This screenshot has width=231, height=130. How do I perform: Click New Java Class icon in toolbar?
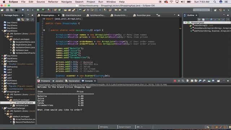coord(59,10)
